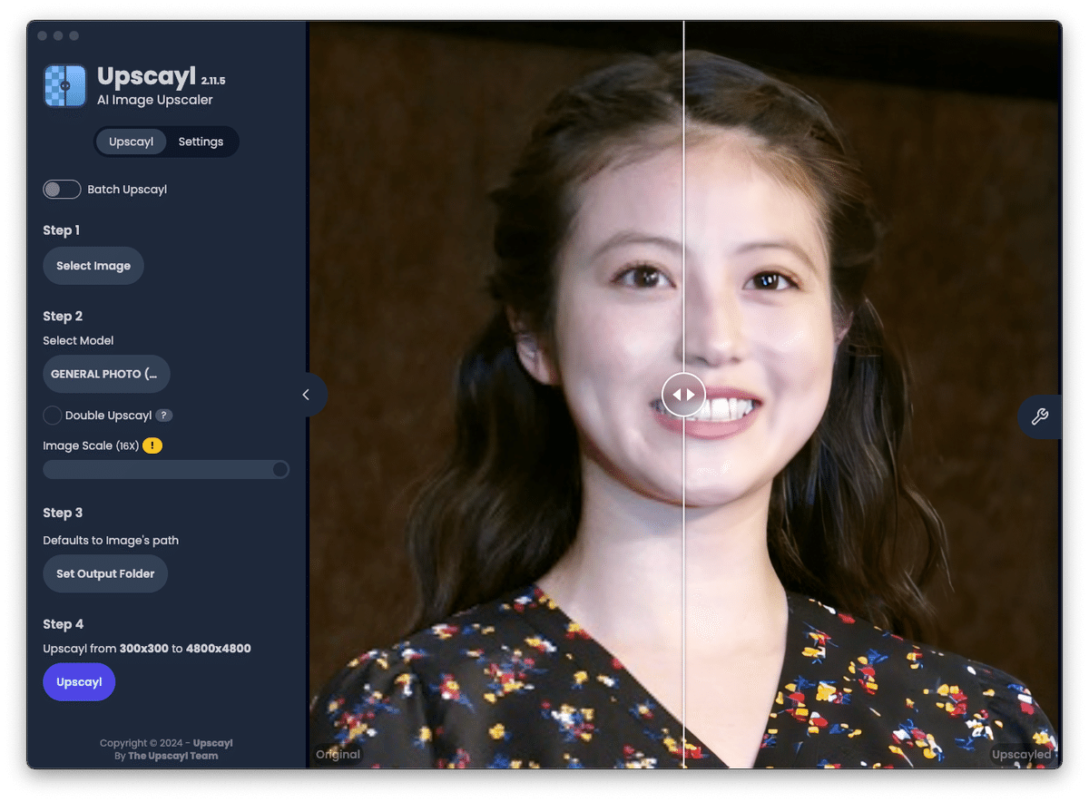Click the 'Step 1' heading text

pos(62,230)
